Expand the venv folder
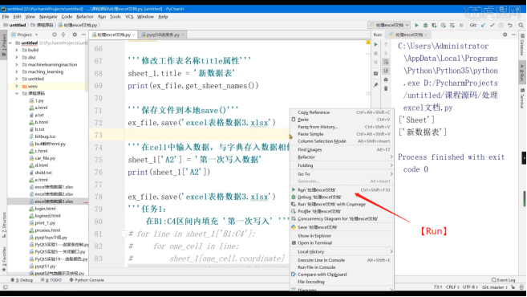This screenshot has height=297, width=527. tap(17, 86)
